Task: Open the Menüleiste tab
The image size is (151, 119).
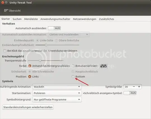Action: click(x=31, y=19)
